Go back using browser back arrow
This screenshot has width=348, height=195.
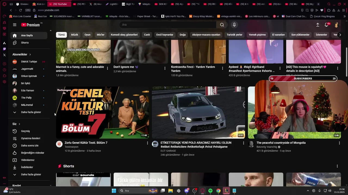11,10
